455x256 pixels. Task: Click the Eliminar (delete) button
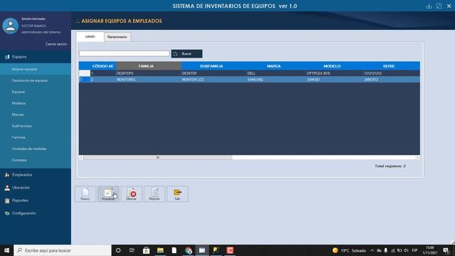tap(132, 193)
